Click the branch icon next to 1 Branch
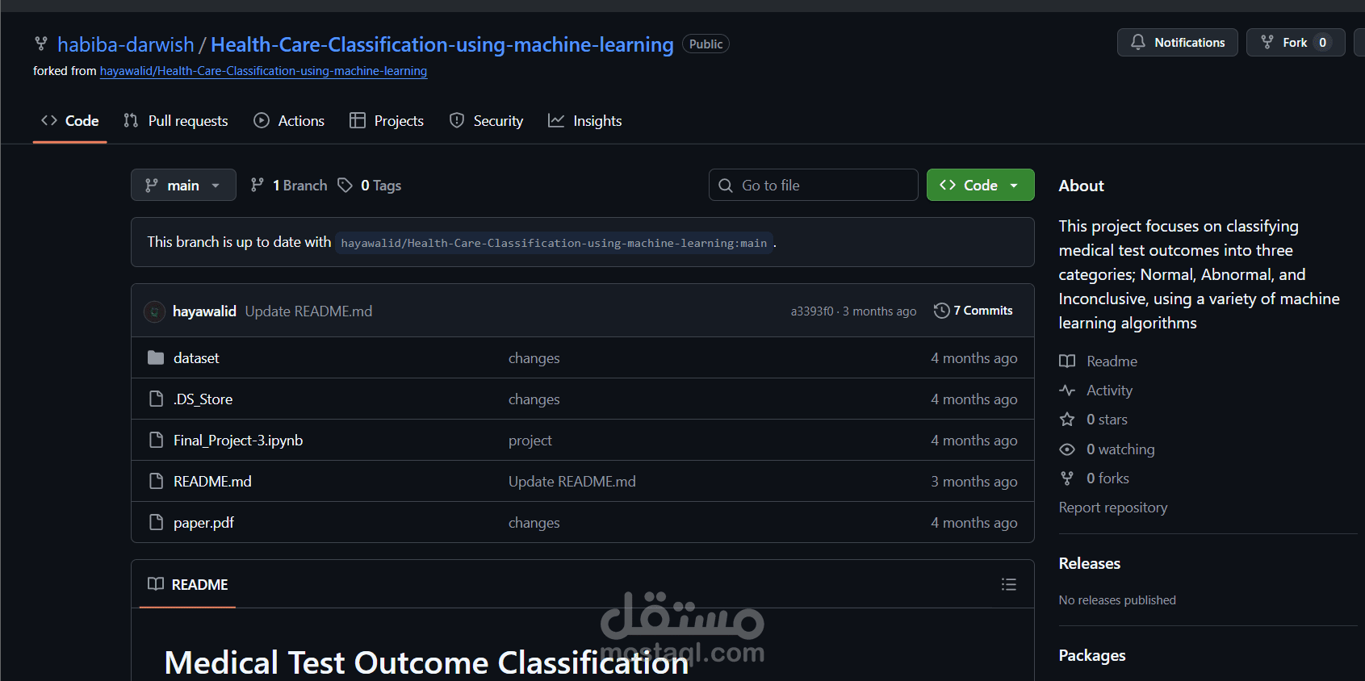The height and width of the screenshot is (681, 1365). (258, 185)
